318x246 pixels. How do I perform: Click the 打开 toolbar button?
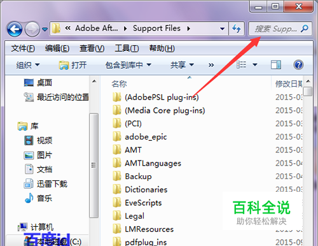click(73, 65)
